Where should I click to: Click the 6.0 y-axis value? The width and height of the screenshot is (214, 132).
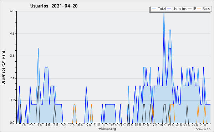(x=12, y=11)
